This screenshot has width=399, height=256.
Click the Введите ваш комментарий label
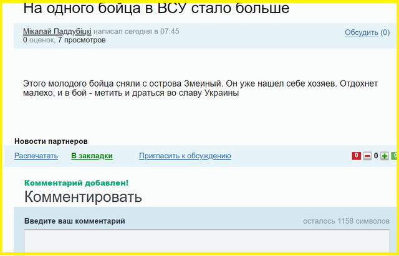click(x=75, y=221)
